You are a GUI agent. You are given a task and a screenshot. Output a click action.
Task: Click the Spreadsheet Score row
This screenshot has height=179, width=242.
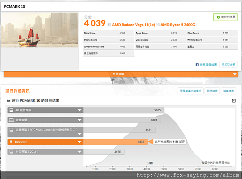[x=108, y=46]
